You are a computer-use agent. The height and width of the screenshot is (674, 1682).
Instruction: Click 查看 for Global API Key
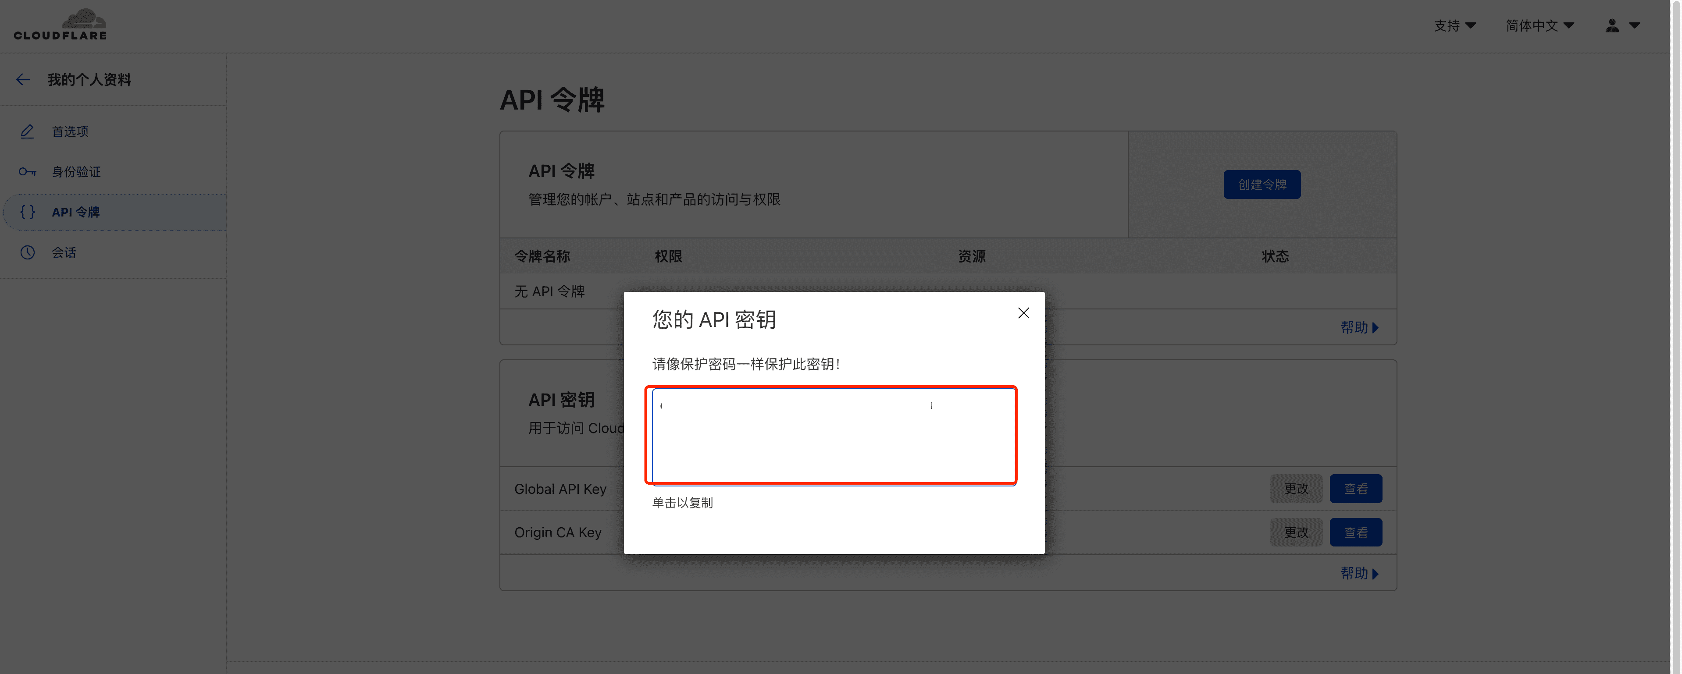(1355, 489)
